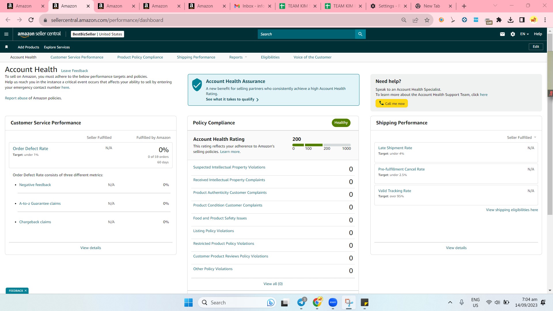The width and height of the screenshot is (553, 311).
Task: Click the Windows taskbar Search box
Action: point(237,302)
